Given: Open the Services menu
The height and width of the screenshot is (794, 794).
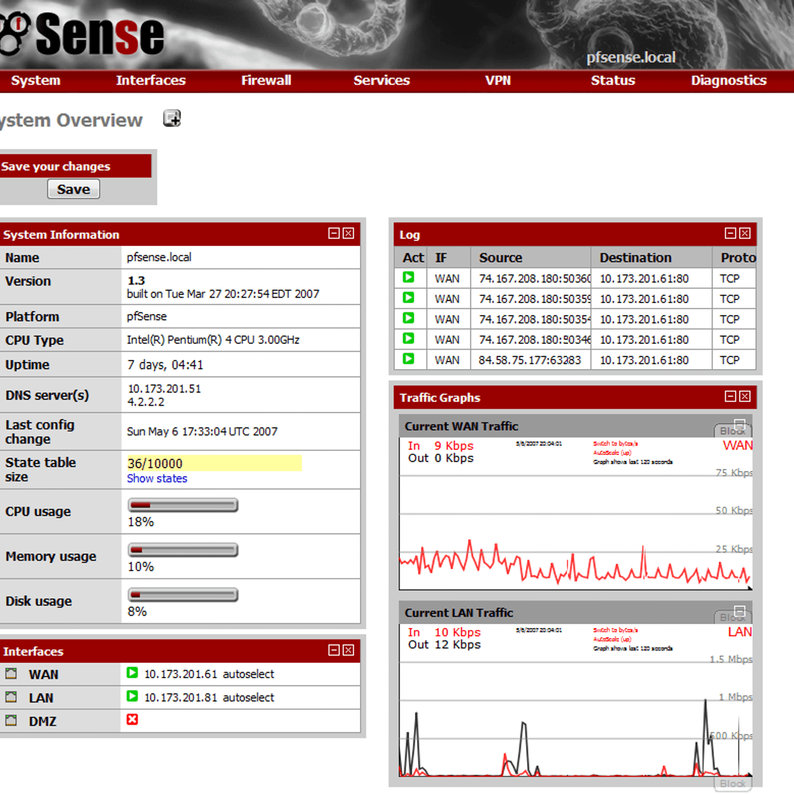Looking at the screenshot, I should pos(382,80).
